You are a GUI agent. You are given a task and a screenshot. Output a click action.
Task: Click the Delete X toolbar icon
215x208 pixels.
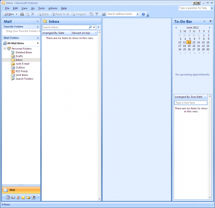pos(33,14)
